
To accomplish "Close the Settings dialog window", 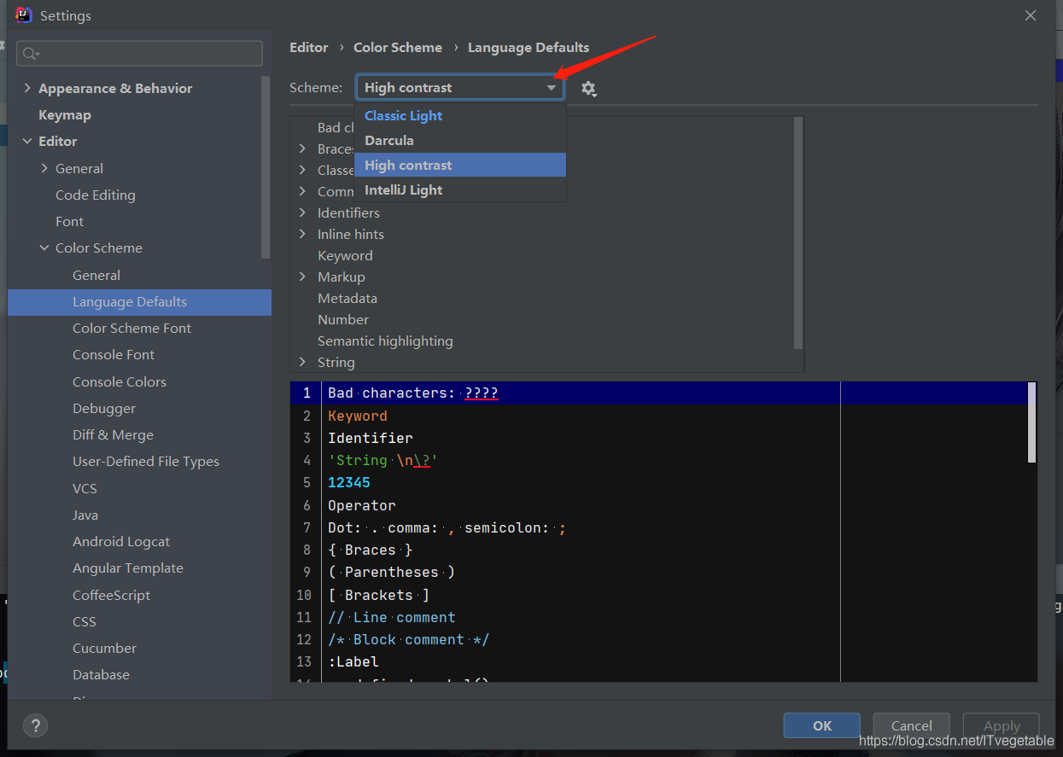I will coord(1031,15).
